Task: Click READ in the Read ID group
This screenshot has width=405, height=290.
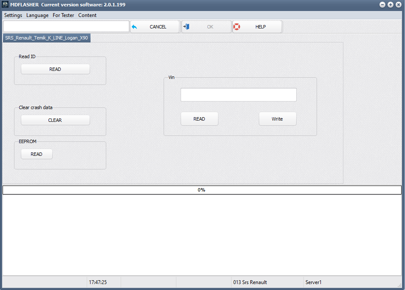Action: coord(55,69)
